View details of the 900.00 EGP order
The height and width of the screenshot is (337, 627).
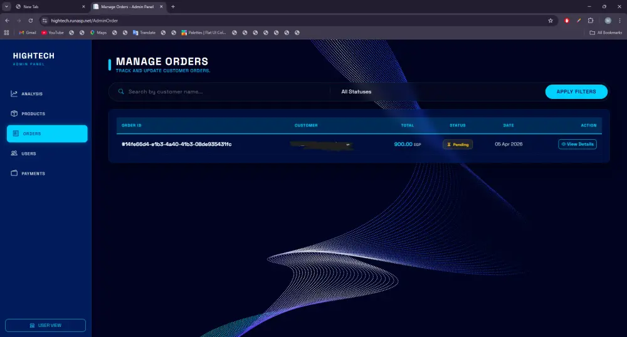pyautogui.click(x=577, y=144)
